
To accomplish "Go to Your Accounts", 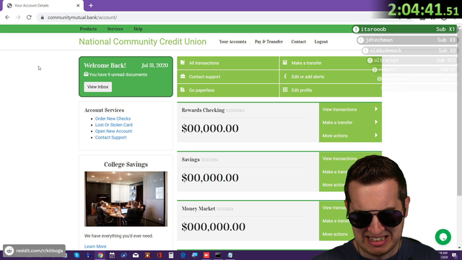I will (x=232, y=42).
